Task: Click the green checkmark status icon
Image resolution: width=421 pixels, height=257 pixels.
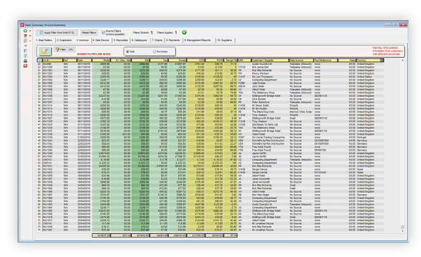Action: coord(184,32)
